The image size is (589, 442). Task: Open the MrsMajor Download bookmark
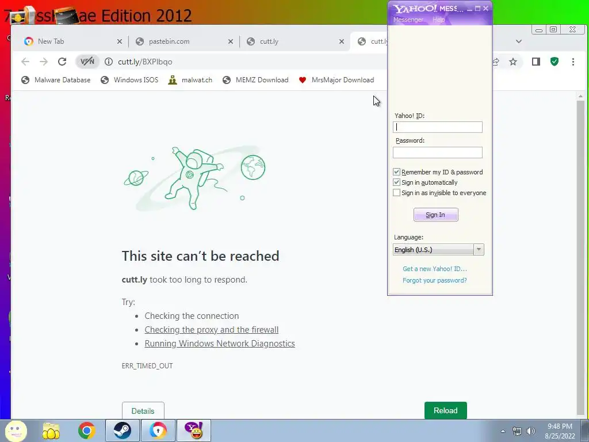336,79
